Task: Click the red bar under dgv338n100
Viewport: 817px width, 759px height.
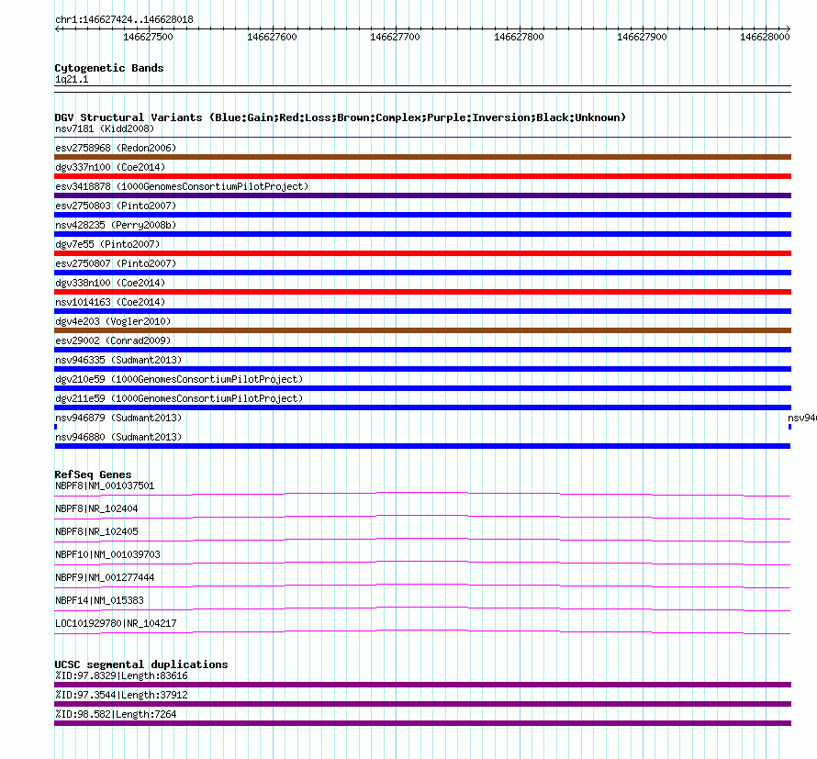Action: point(422,292)
